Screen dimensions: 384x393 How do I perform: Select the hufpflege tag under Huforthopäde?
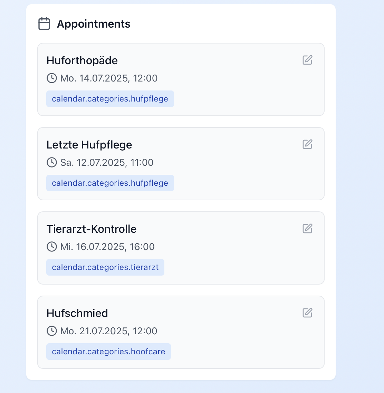pyautogui.click(x=110, y=99)
